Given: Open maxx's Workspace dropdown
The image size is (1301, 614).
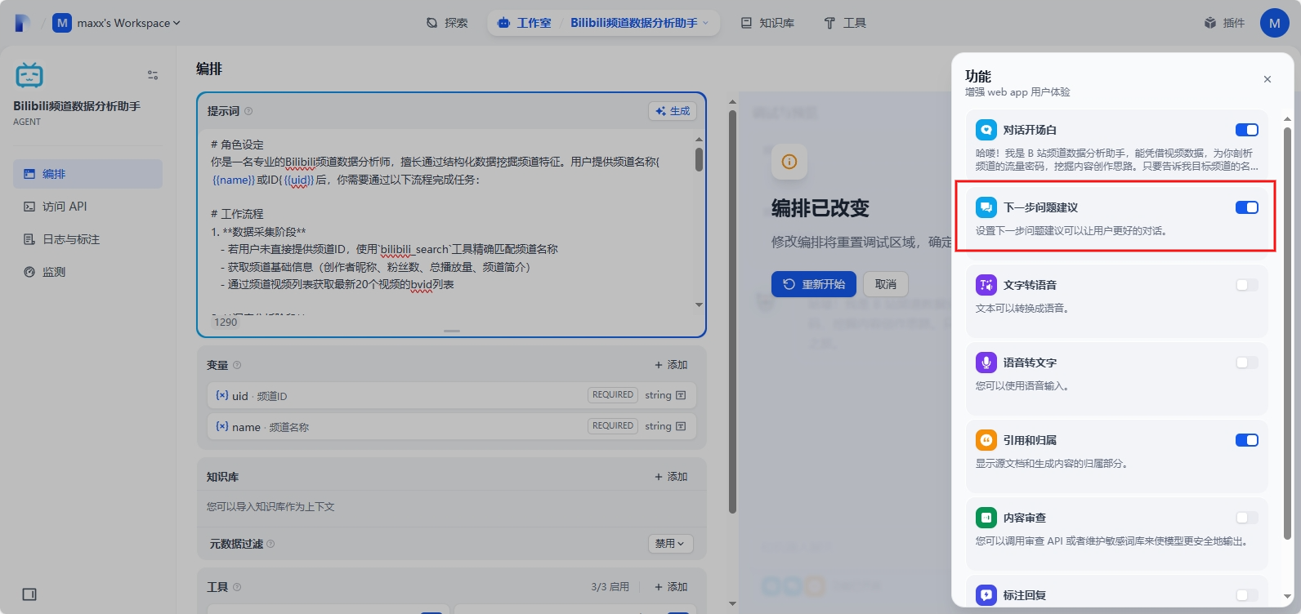Looking at the screenshot, I should pyautogui.click(x=117, y=23).
